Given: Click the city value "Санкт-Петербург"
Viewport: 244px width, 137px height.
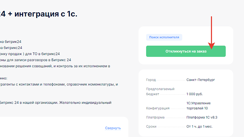Looking at the screenshot, I should 200,80.
